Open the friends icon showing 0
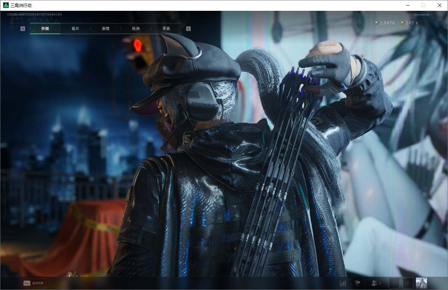 click(376, 283)
